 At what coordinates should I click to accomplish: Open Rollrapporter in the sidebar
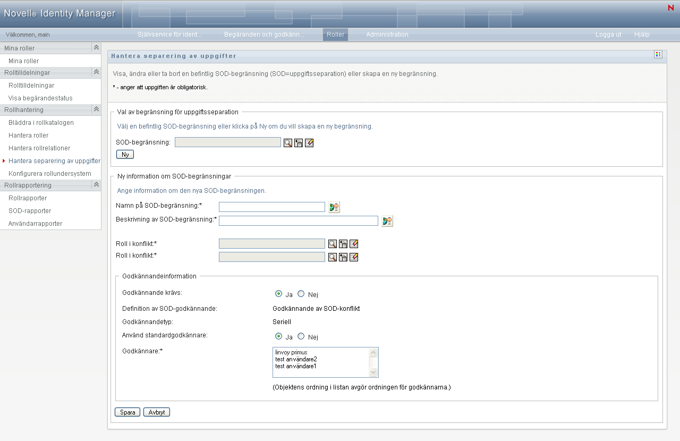pyautogui.click(x=28, y=198)
